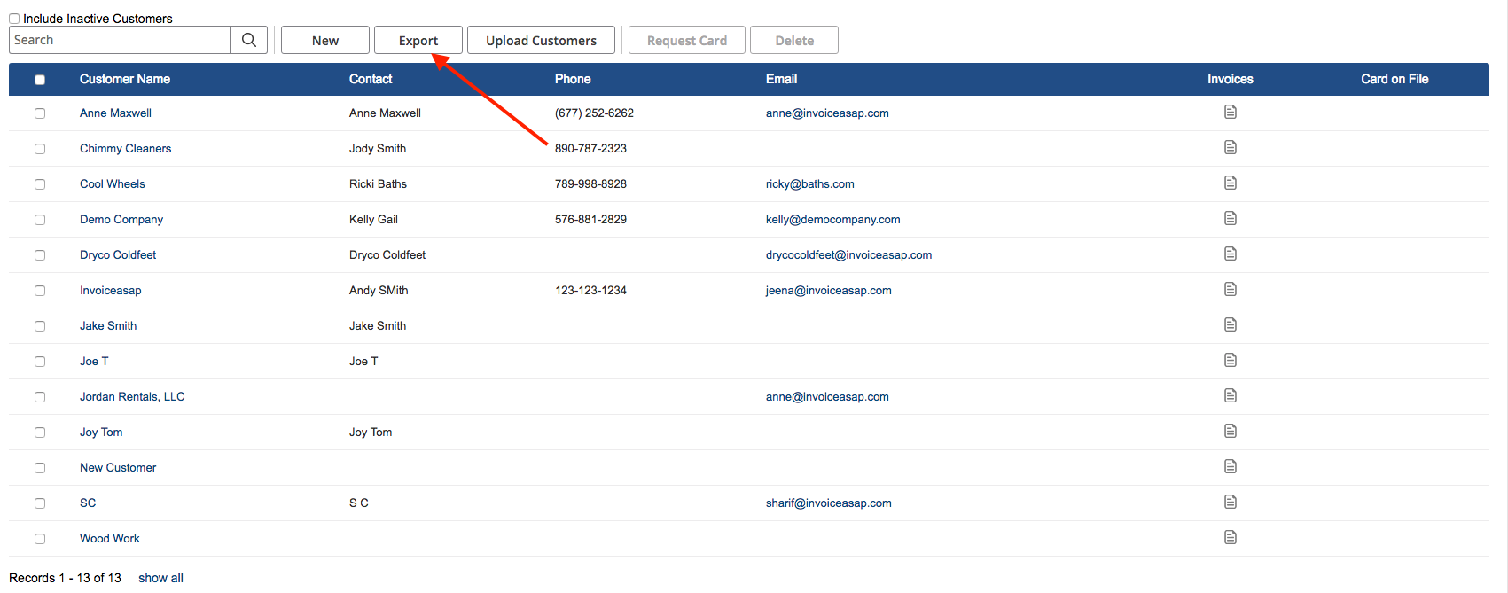Viewport: 1508px width, 593px height.
Task: Check the Demo Company checkbox
Action: click(40, 220)
